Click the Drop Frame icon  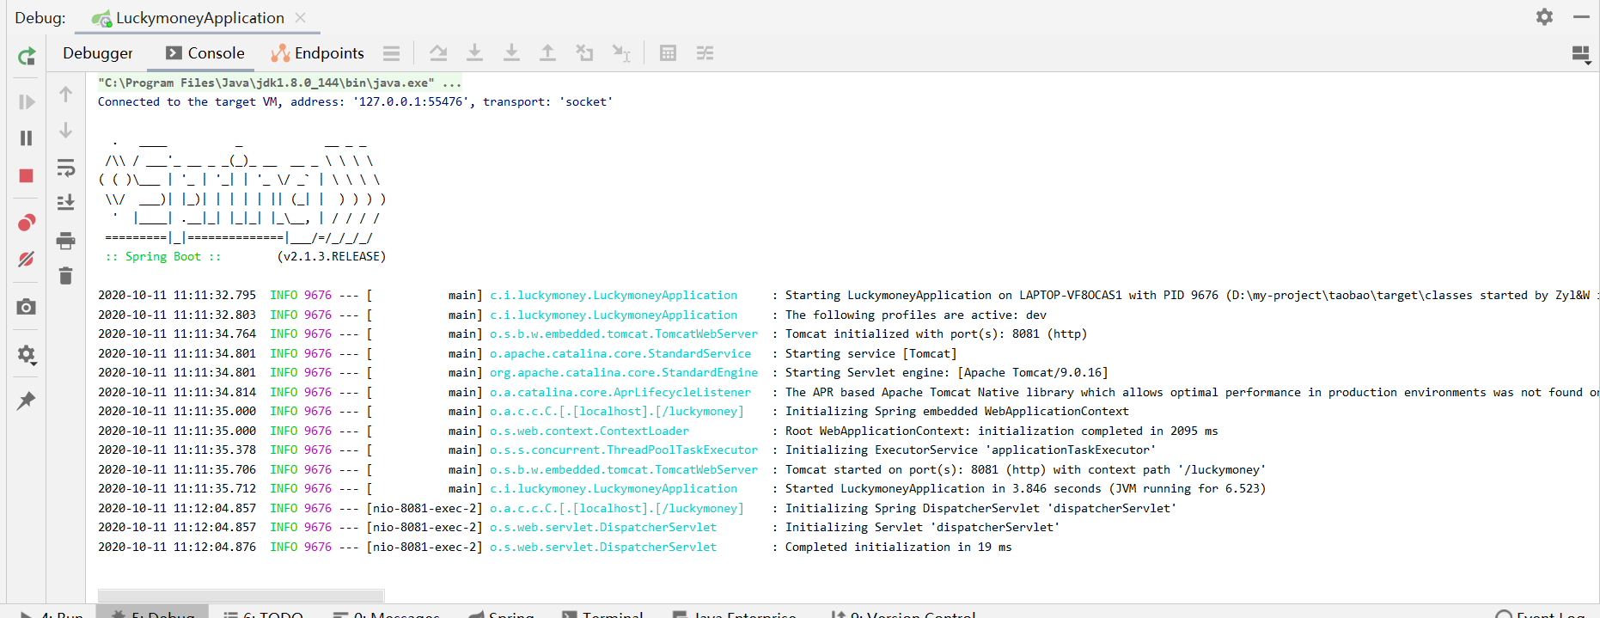tap(584, 53)
